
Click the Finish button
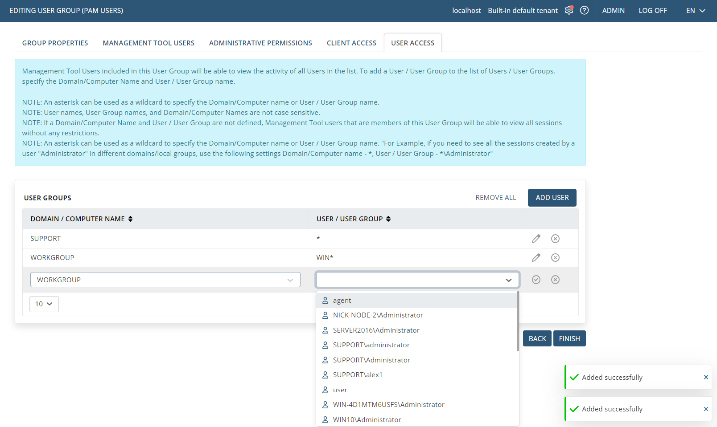(x=569, y=339)
